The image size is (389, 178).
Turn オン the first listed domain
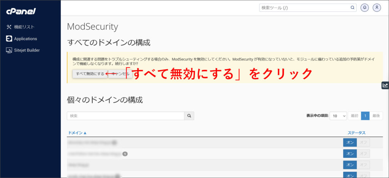click(x=350, y=143)
